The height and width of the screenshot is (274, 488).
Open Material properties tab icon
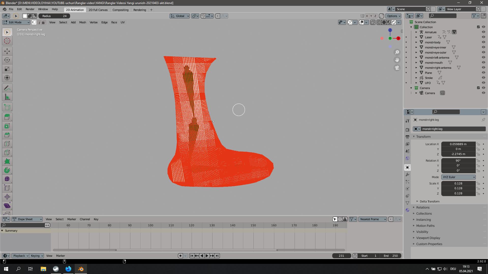[x=407, y=210]
